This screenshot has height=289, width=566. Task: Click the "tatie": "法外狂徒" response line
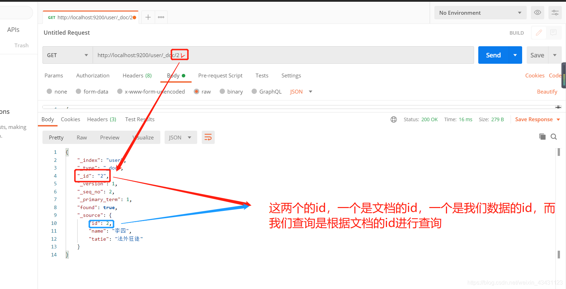[x=116, y=239]
